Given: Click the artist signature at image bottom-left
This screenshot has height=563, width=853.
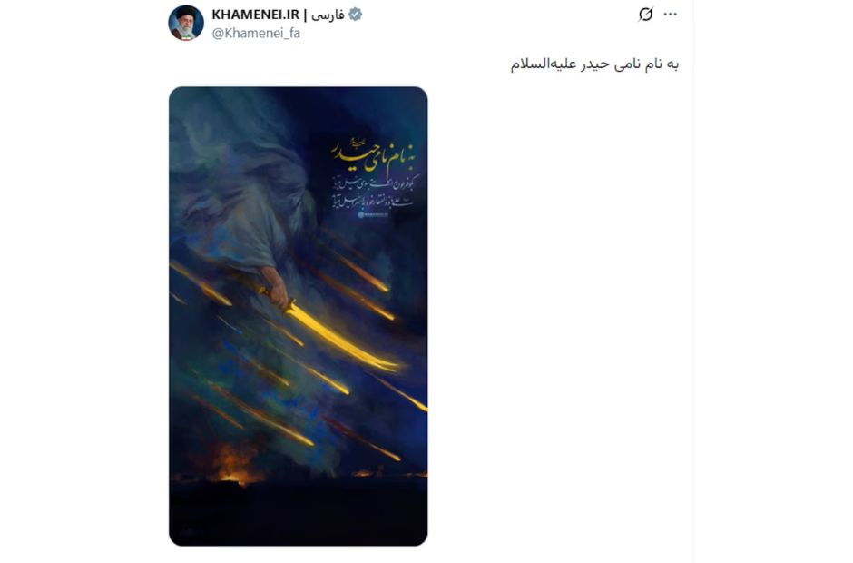Looking at the screenshot, I should point(190,531).
